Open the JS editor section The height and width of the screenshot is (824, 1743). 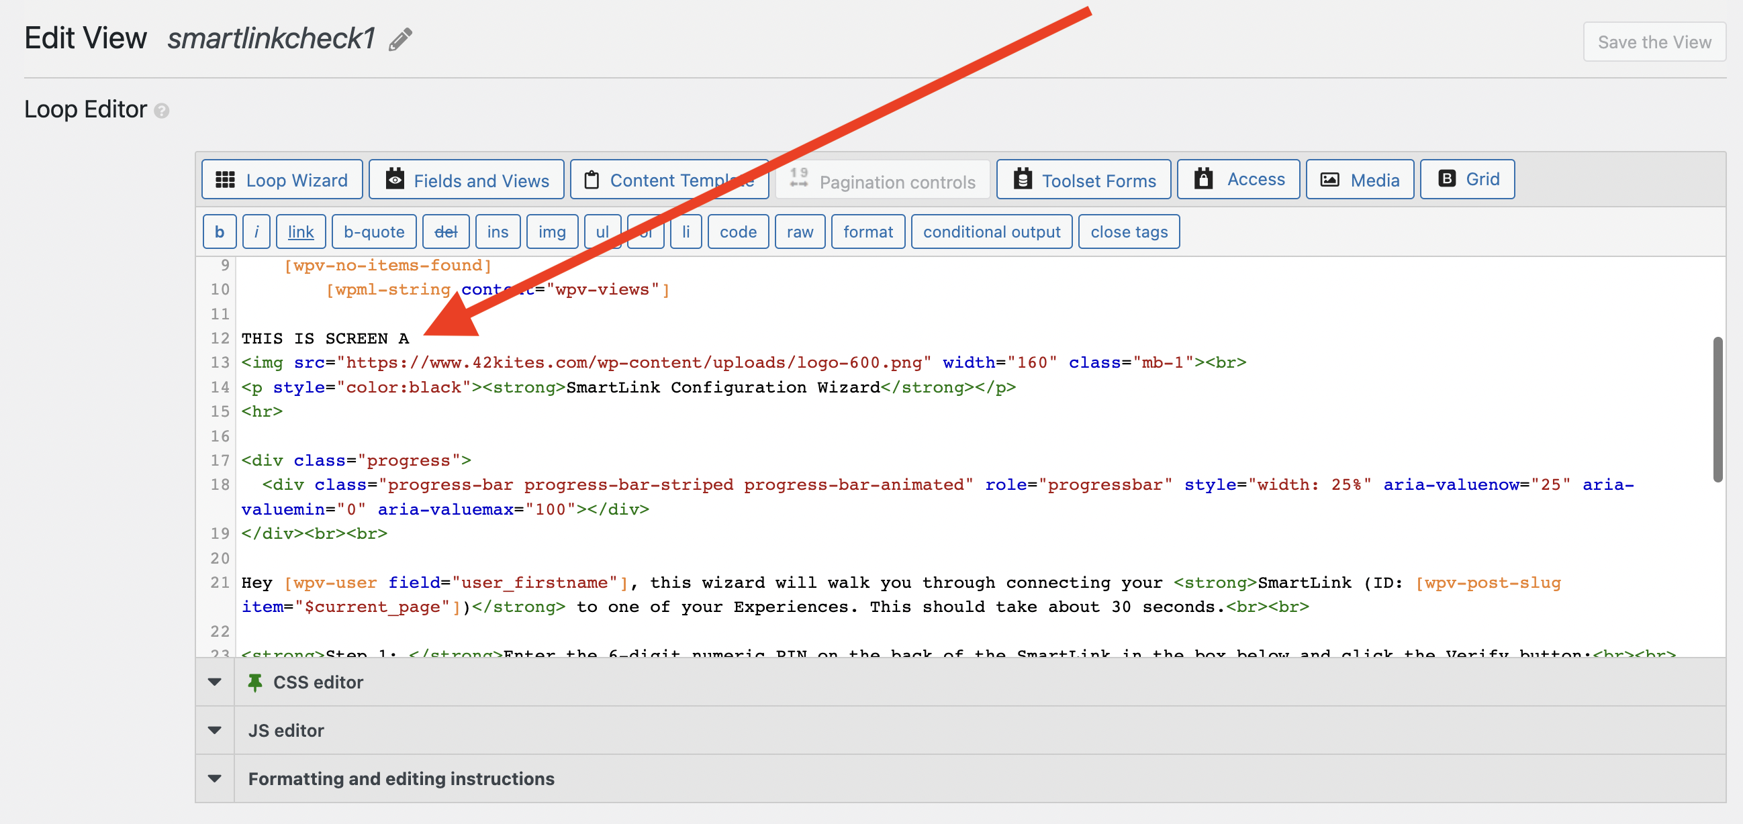(960, 730)
